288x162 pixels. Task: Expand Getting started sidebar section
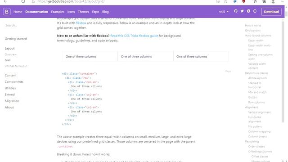tap(16, 39)
